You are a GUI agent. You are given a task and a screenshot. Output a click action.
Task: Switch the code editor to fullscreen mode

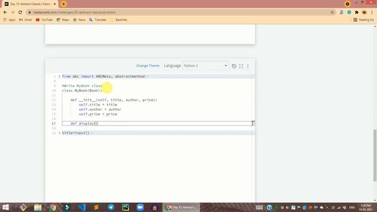[241, 66]
